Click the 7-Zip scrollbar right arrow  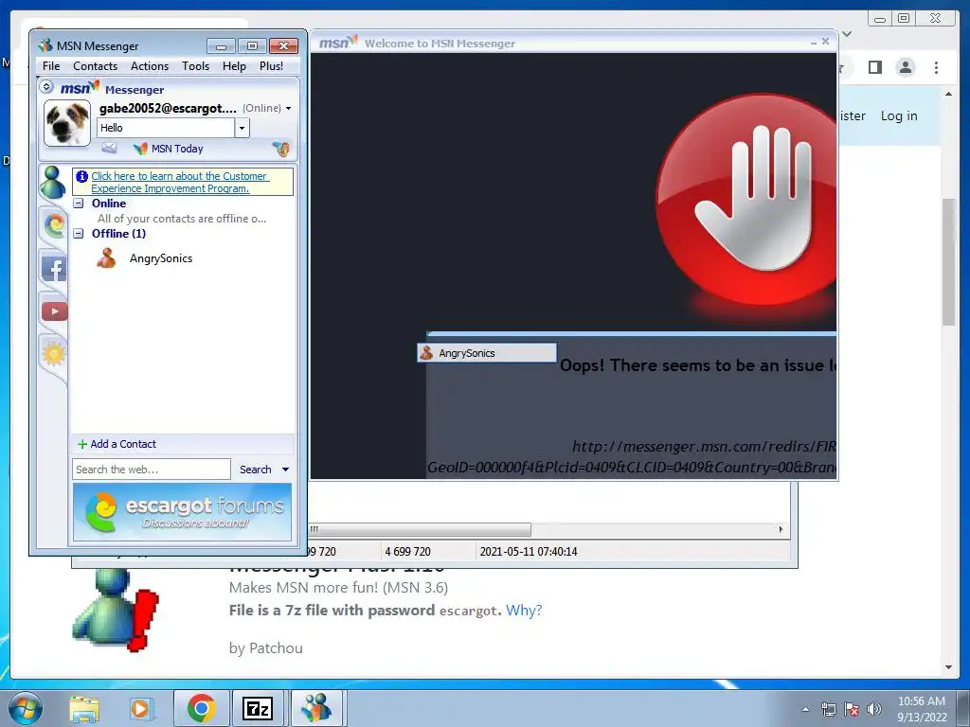coord(781,529)
